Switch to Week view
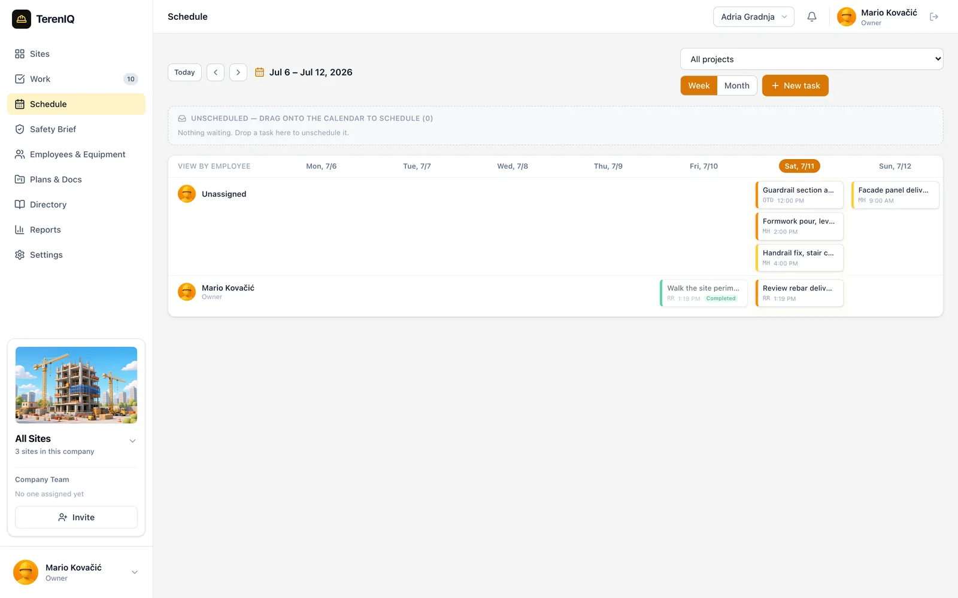This screenshot has height=598, width=958. pyautogui.click(x=699, y=86)
